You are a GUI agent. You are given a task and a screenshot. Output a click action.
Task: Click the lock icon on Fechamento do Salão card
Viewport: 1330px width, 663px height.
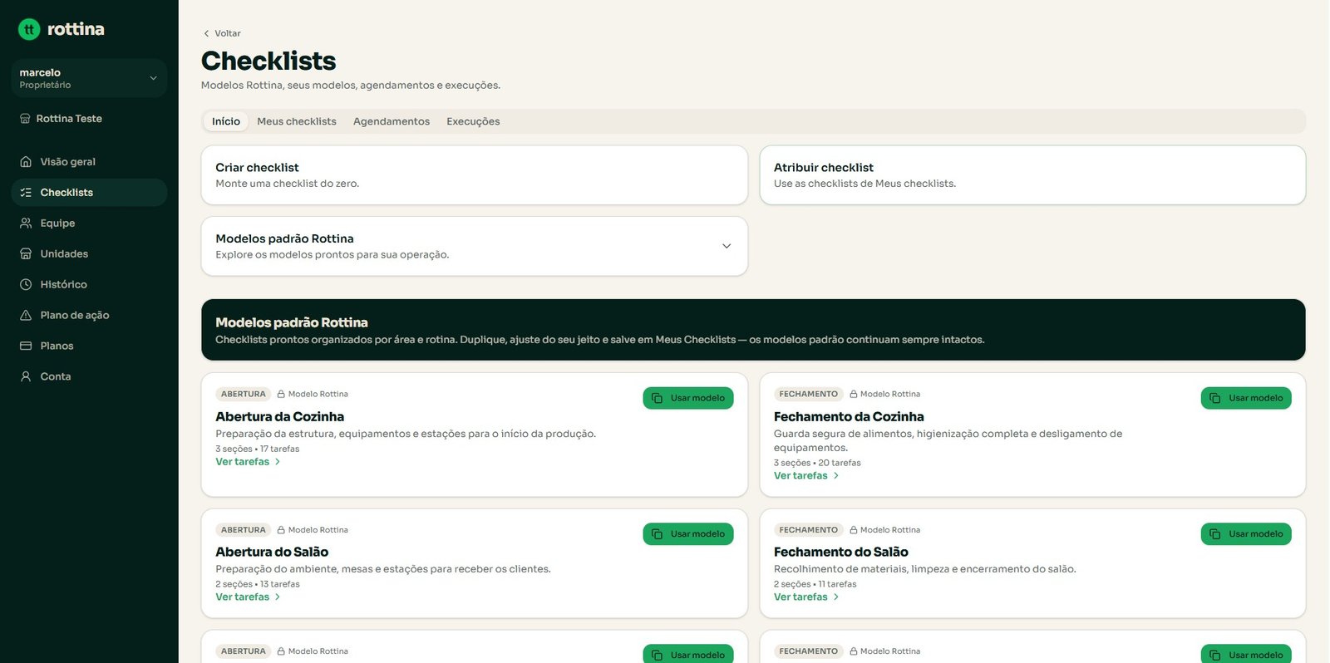854,530
